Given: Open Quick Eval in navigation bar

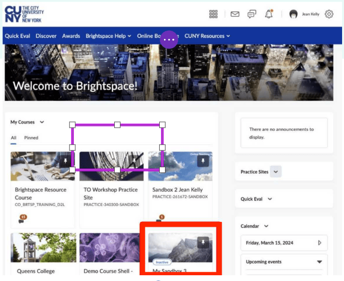Looking at the screenshot, I should pyautogui.click(x=17, y=36).
